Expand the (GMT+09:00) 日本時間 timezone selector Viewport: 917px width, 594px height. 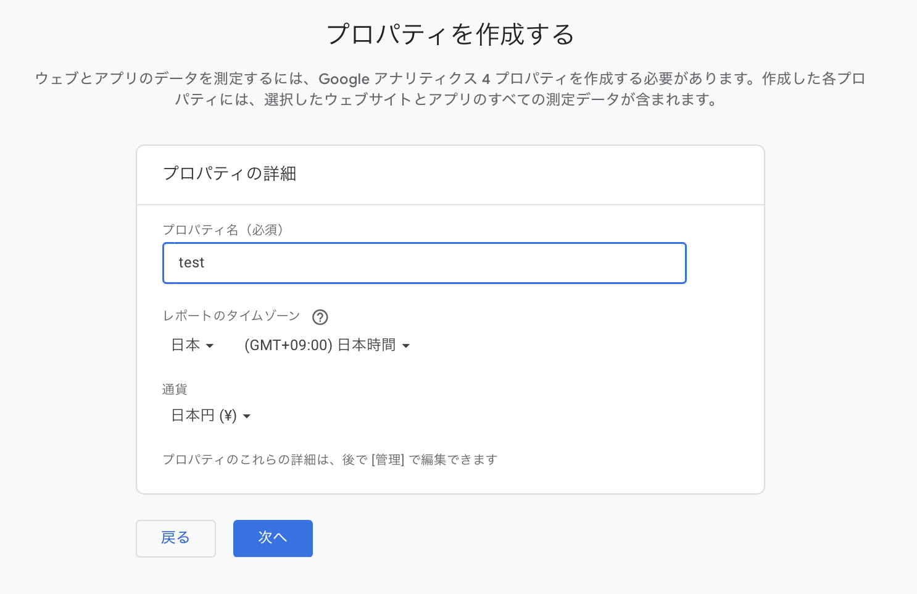327,345
